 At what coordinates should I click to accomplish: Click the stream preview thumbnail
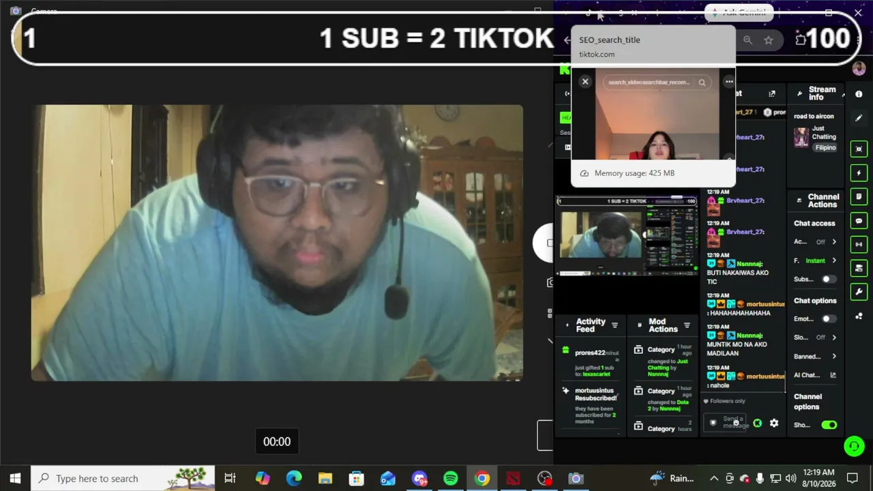pos(627,236)
